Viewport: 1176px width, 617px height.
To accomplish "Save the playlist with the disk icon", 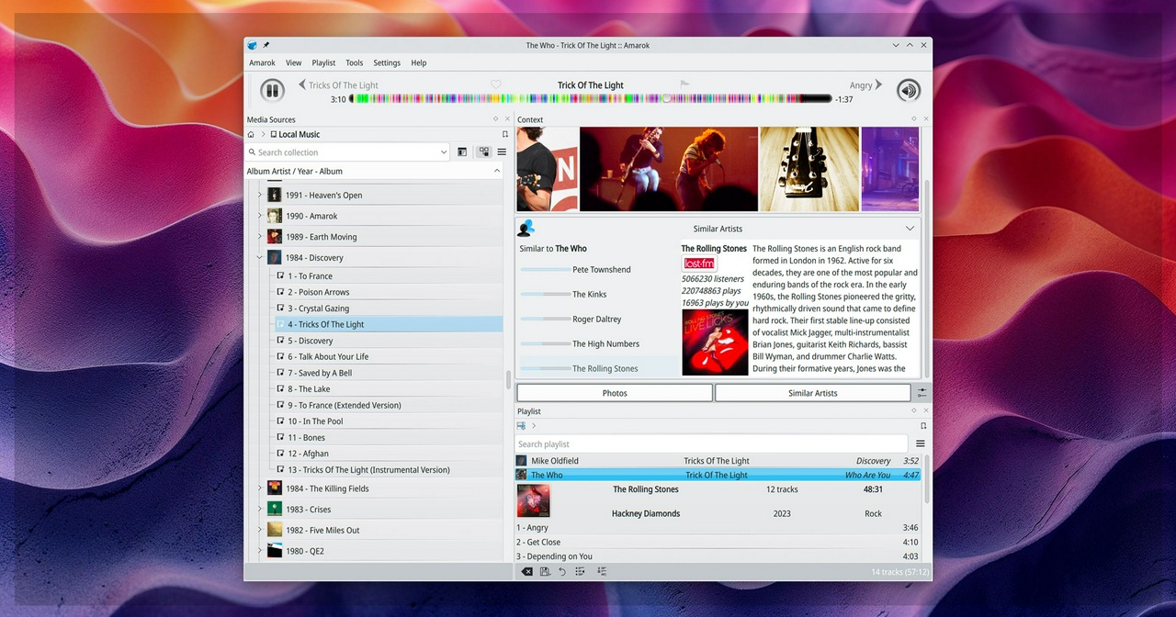I will (x=545, y=571).
